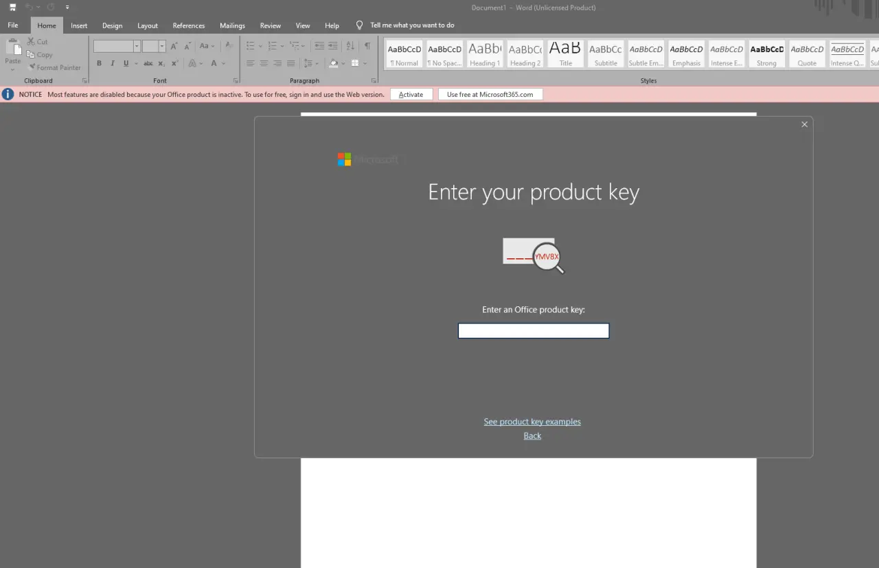Apply the font color swatch

coord(214,63)
